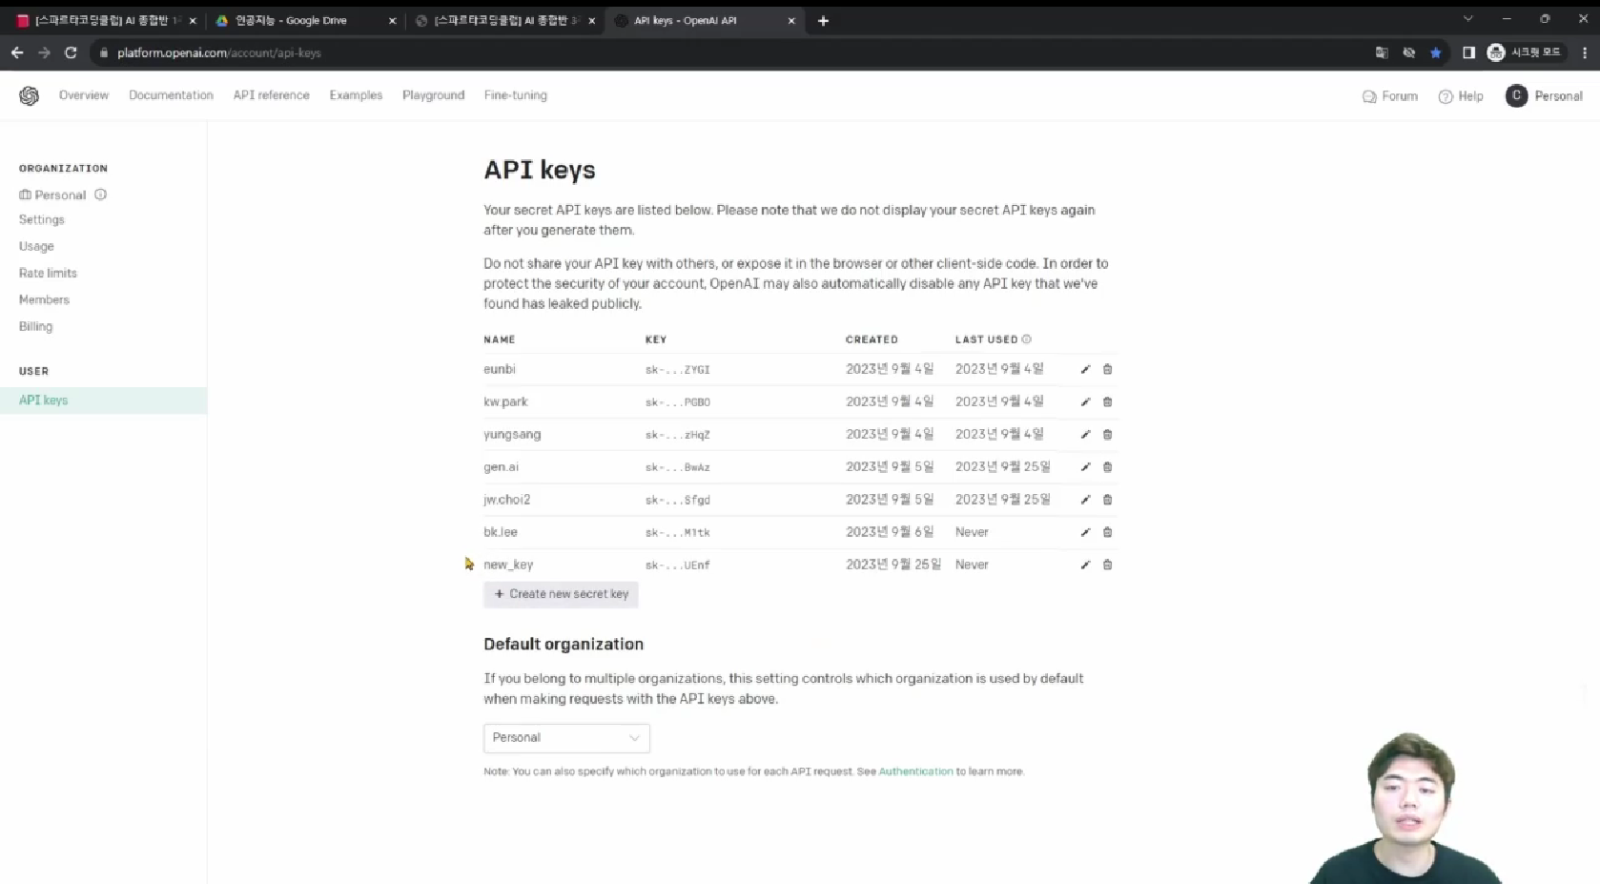Click the browser address bar URL
Viewport: 1600px width, 884px height.
pos(219,52)
